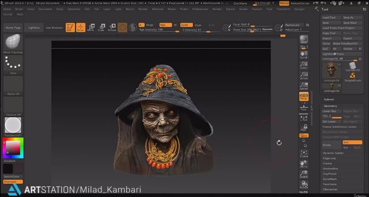The width and height of the screenshot is (369, 197).
Task: Click the Move button on right shelf
Action: 304,164
